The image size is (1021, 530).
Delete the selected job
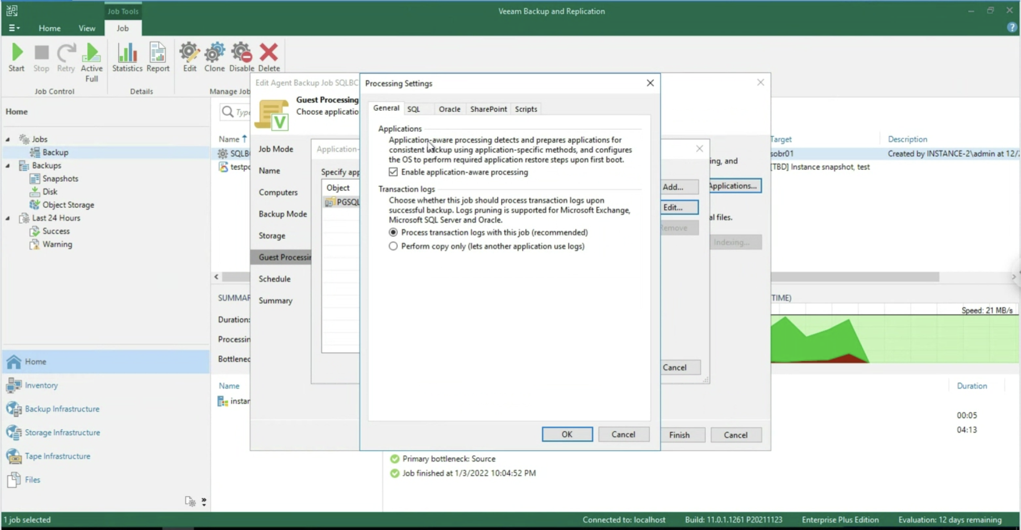[269, 58]
